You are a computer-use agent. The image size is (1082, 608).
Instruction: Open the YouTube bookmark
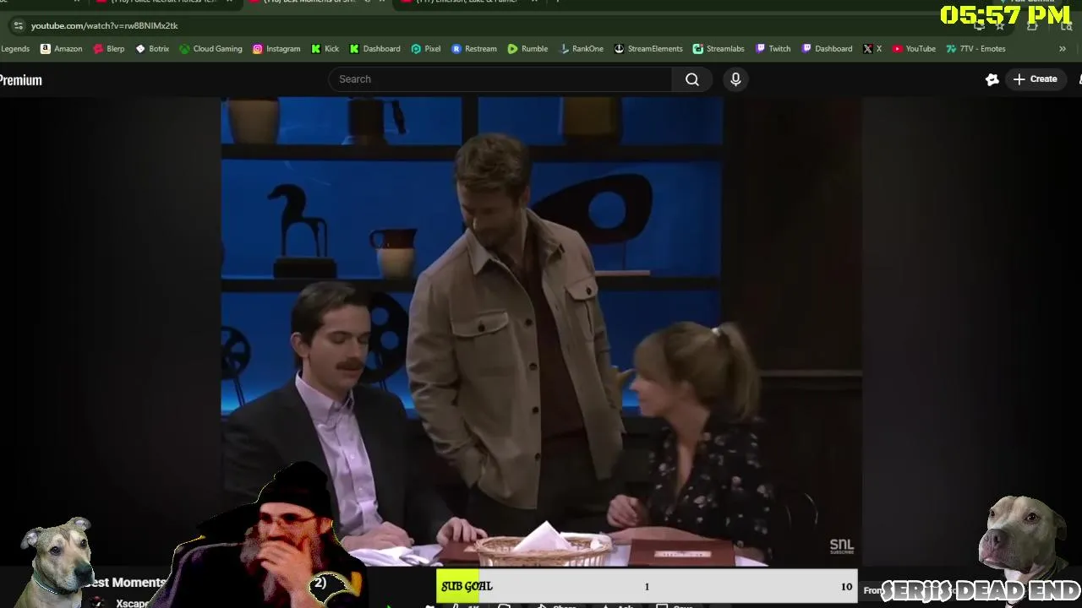point(914,49)
